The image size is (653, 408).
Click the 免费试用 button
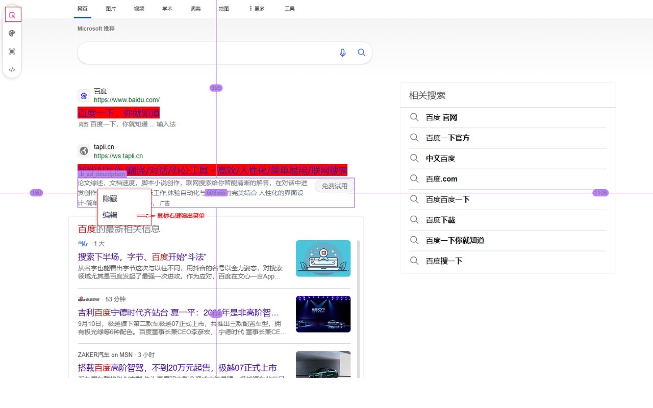tap(335, 186)
